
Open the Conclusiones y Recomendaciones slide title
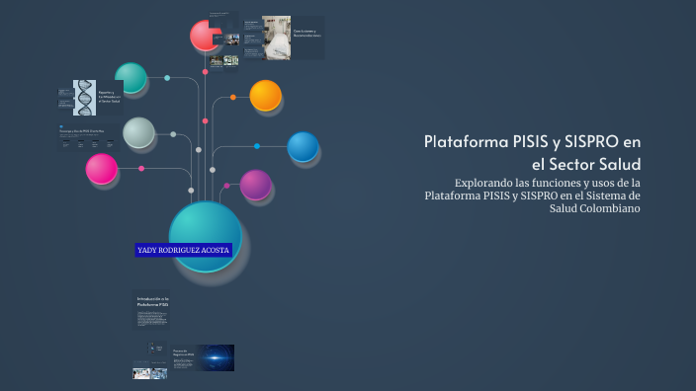[306, 34]
